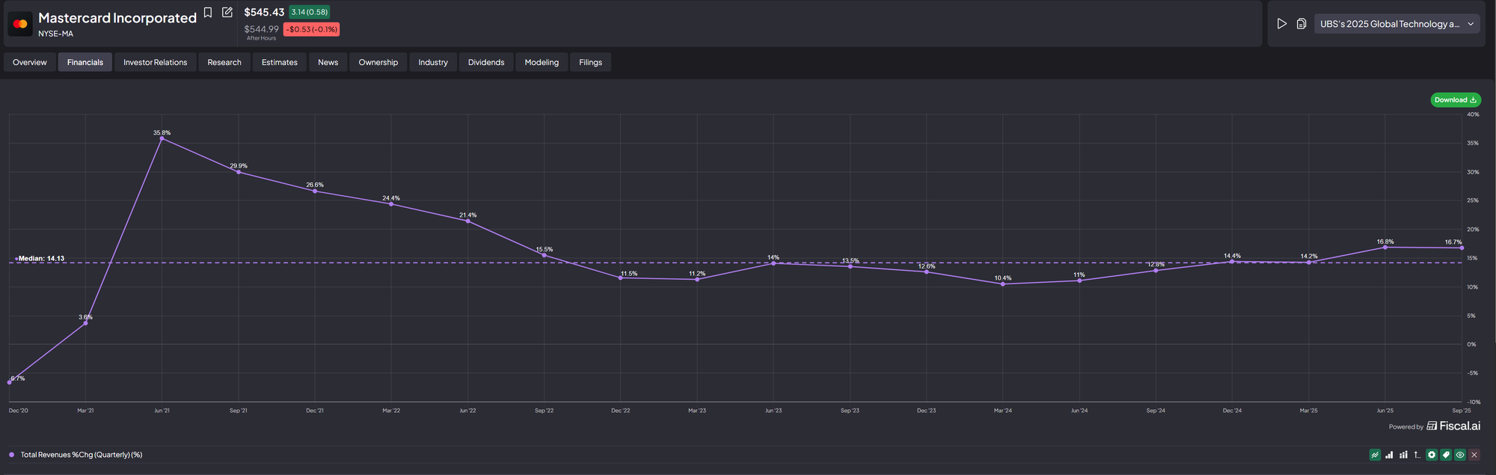Viewport: 1496px width, 475px height.
Task: Open the Fiscal.ai powered-by link
Action: [1453, 426]
